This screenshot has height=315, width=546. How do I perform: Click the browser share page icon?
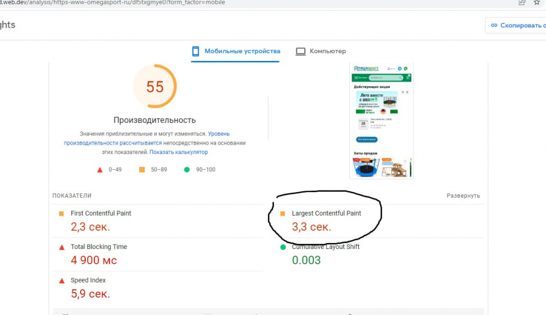tap(522, 3)
